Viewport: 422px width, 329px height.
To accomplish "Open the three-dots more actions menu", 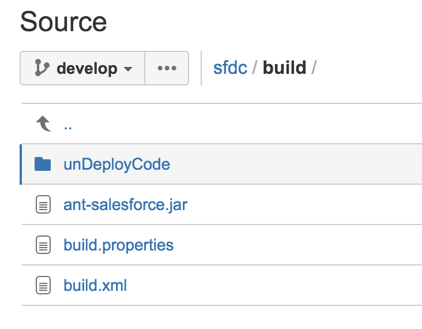I will coord(167,68).
